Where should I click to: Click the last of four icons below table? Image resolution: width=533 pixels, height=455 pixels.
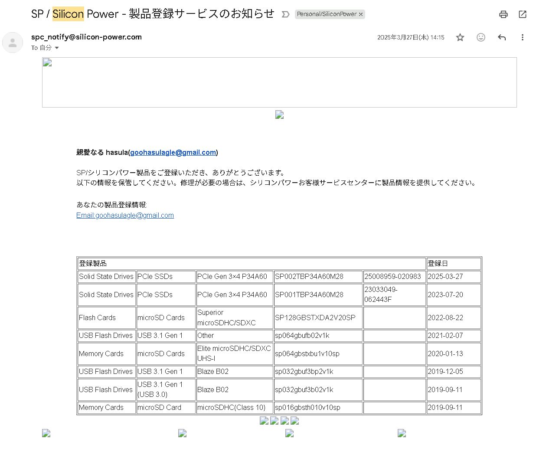pos(294,420)
